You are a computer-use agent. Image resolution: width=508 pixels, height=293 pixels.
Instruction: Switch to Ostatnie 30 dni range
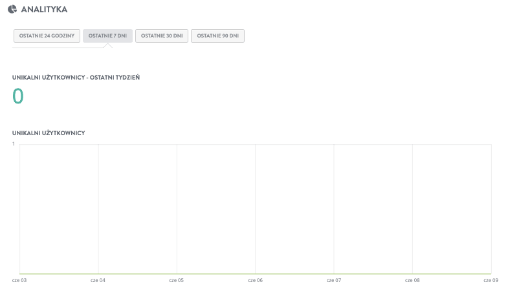tap(162, 36)
